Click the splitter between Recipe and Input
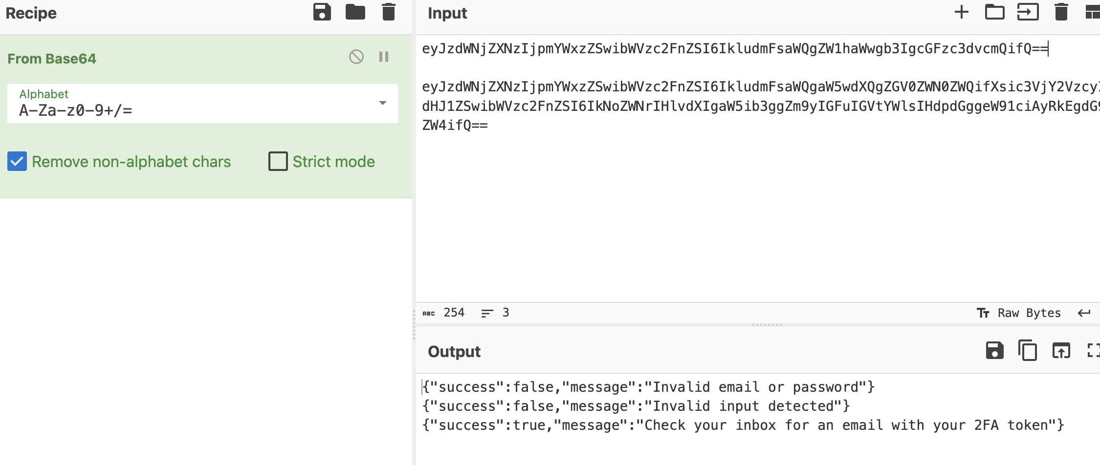The width and height of the screenshot is (1100, 465). (x=414, y=324)
